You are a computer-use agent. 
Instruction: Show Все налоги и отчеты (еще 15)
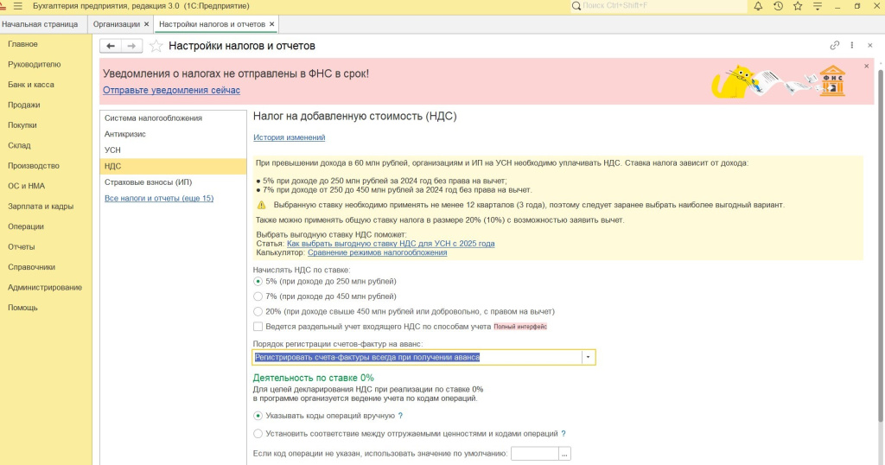tap(159, 198)
